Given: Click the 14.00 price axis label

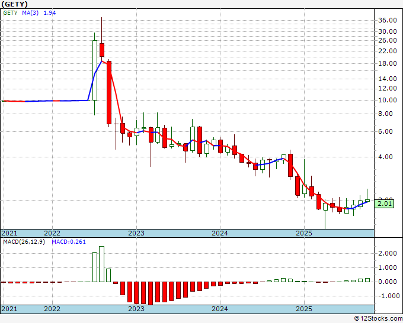Looking at the screenshot, I should (388, 79).
